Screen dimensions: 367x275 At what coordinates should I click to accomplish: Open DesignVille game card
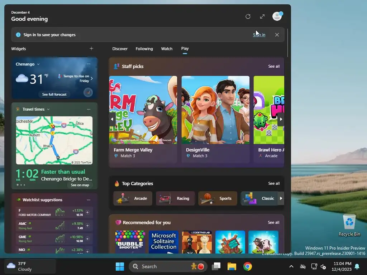click(x=215, y=119)
